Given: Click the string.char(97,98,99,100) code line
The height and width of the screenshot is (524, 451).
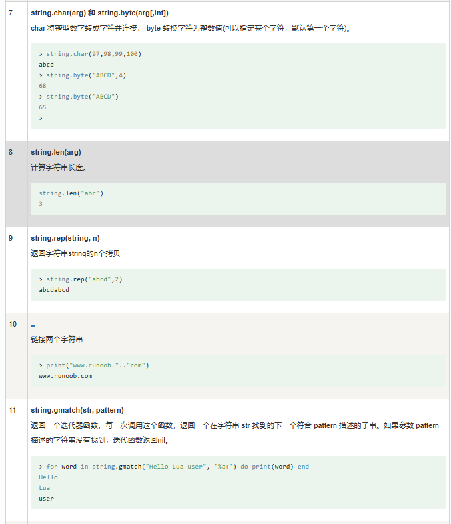Looking at the screenshot, I should tap(90, 54).
